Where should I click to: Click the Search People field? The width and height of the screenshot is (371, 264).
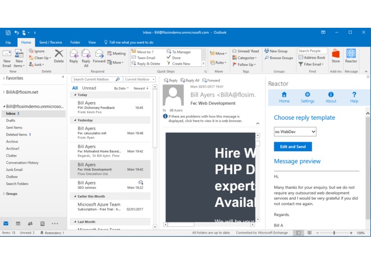312,51
